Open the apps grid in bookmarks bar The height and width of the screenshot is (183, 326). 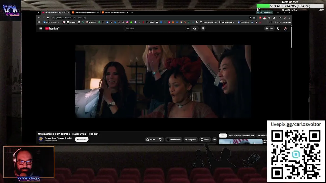pyautogui.click(x=39, y=22)
